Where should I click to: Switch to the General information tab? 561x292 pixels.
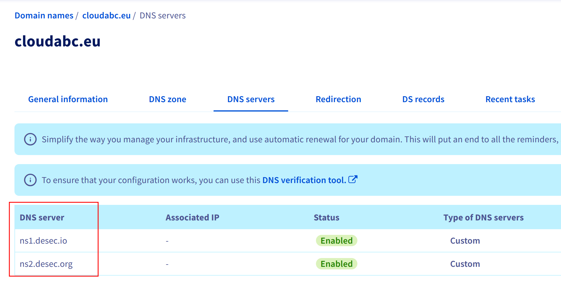[x=68, y=99]
